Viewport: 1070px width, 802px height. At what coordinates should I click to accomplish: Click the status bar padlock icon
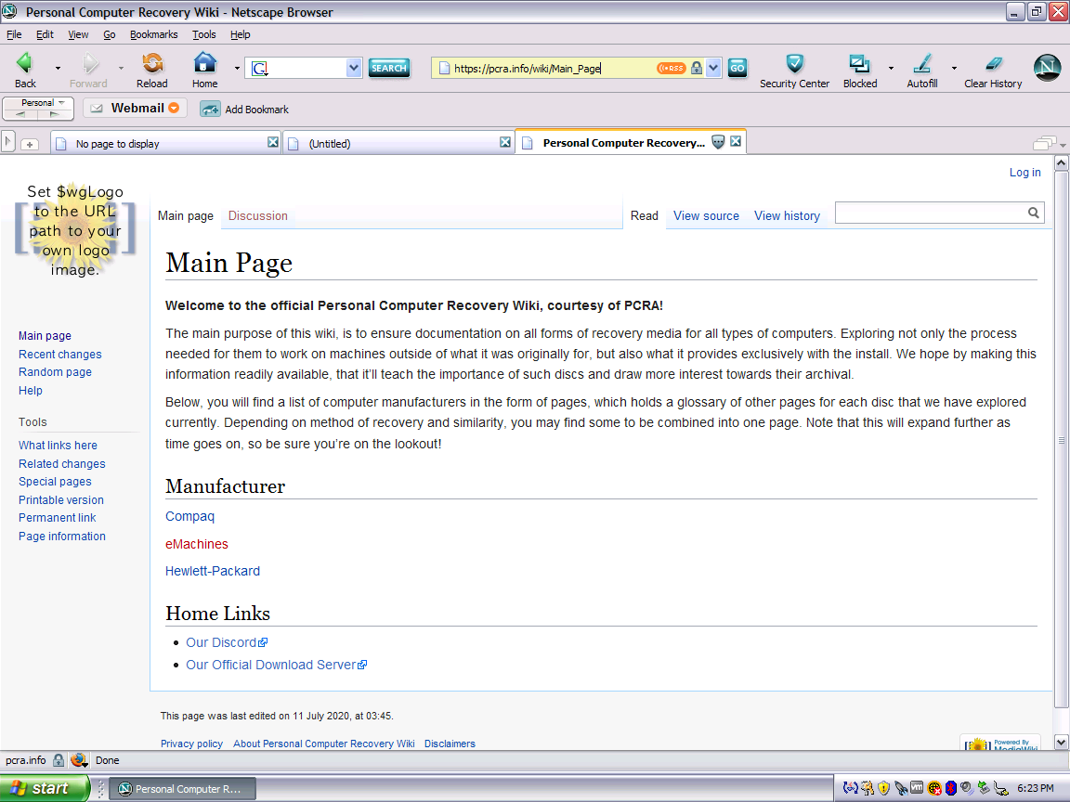pos(59,760)
